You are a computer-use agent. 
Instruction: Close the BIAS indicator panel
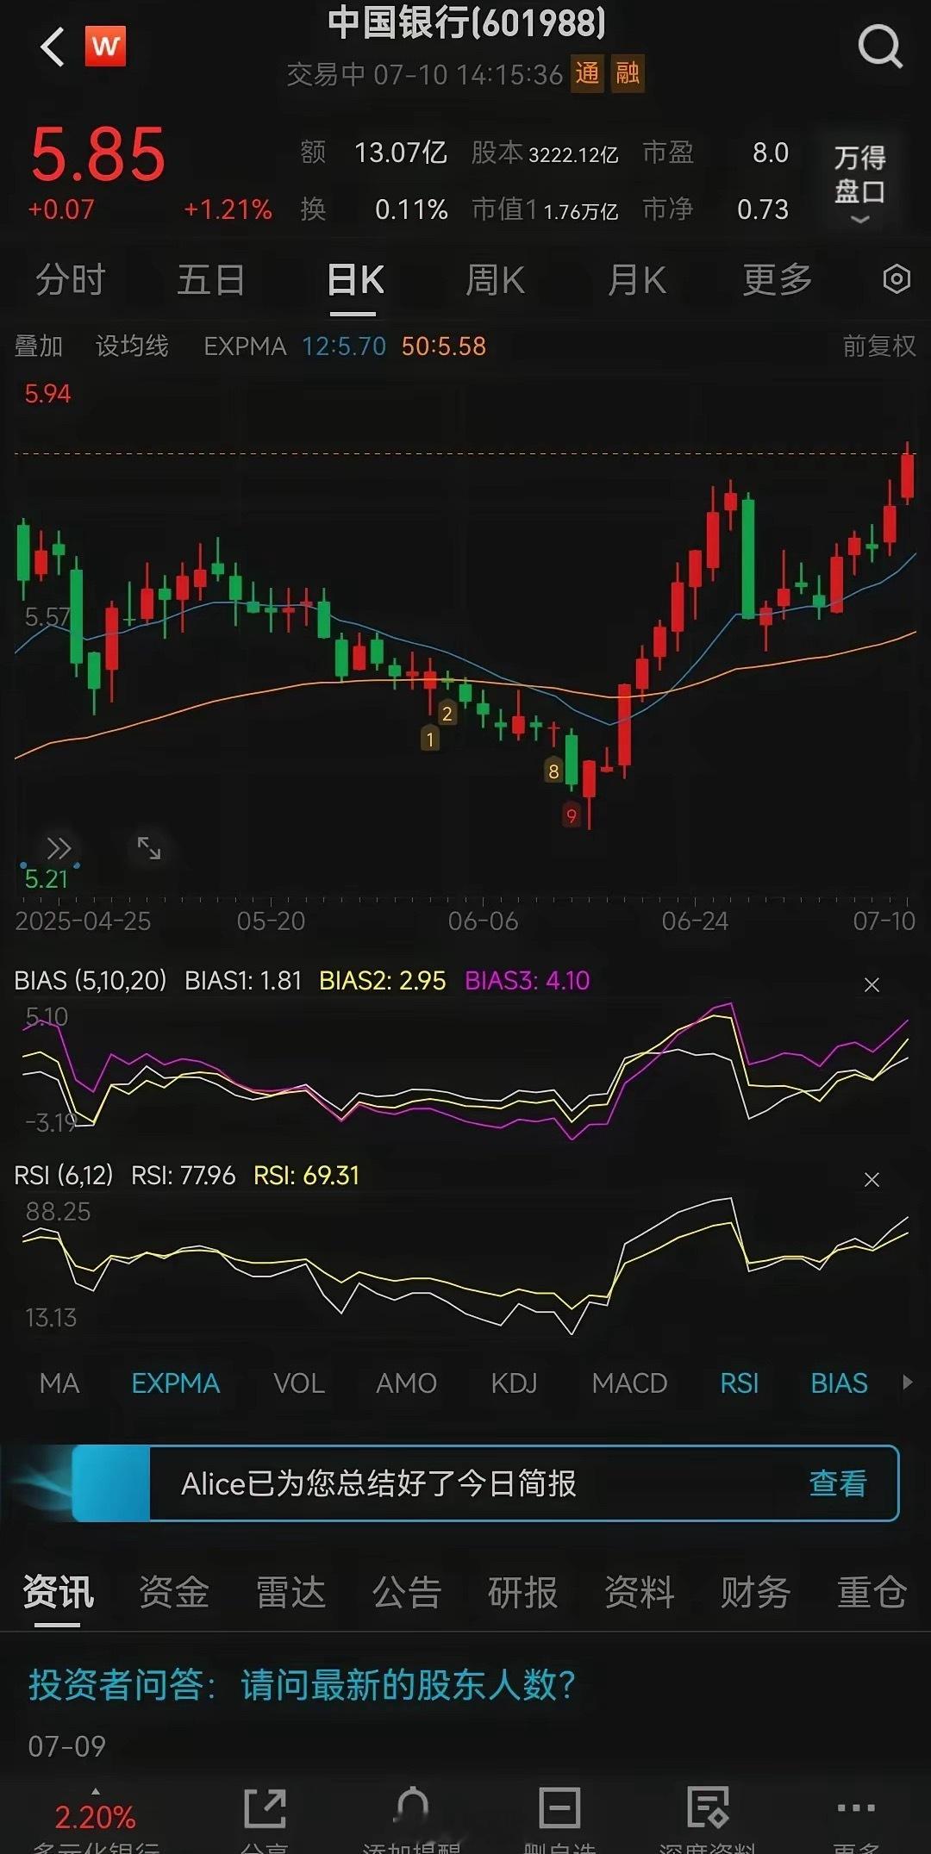(x=872, y=984)
